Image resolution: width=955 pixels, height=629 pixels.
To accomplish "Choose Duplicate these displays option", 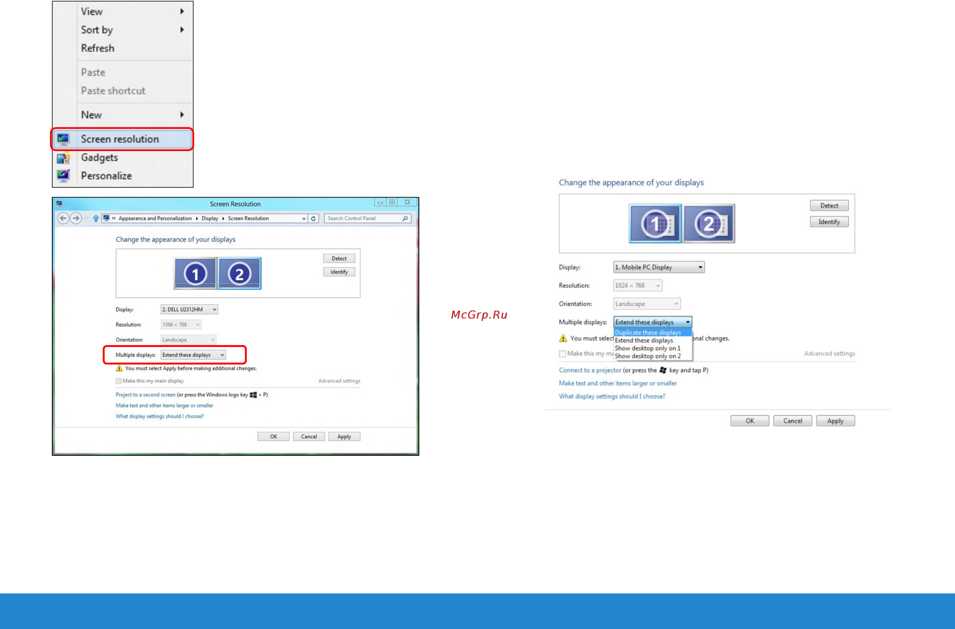I will 653,333.
